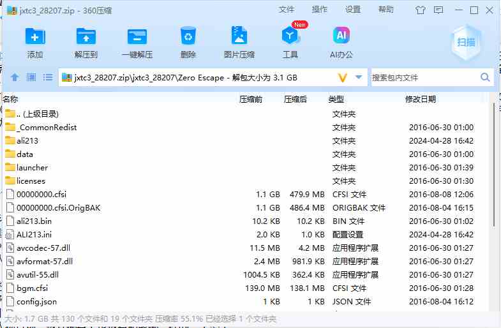Image resolution: width=501 pixels, height=328 pixels.
Task: Open the 帮助 menu
Action: pyautogui.click(x=385, y=10)
